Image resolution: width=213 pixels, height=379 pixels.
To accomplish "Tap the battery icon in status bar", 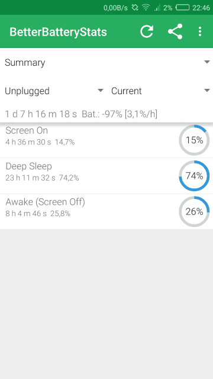I will (183, 8).
